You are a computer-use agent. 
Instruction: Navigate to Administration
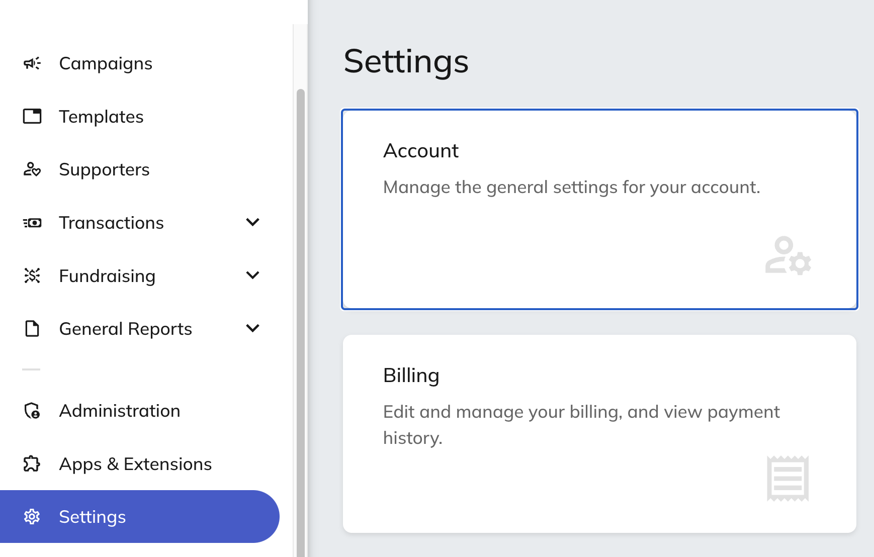tap(119, 411)
